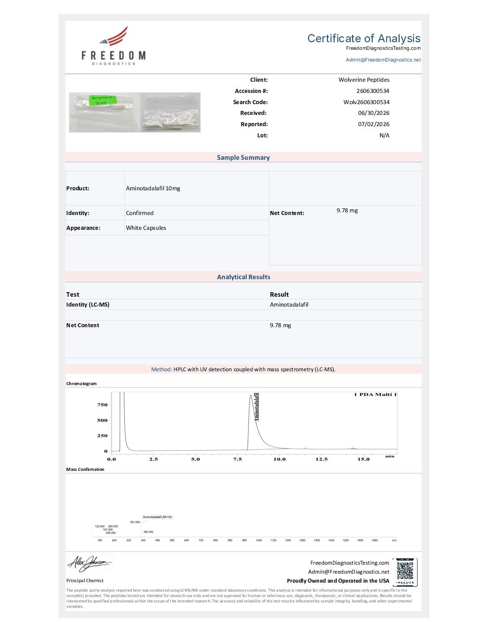Click the Aminotadalafil [M+H]+ mass label
Image resolution: width=488 pixels, height=632 pixels.
pos(157,517)
